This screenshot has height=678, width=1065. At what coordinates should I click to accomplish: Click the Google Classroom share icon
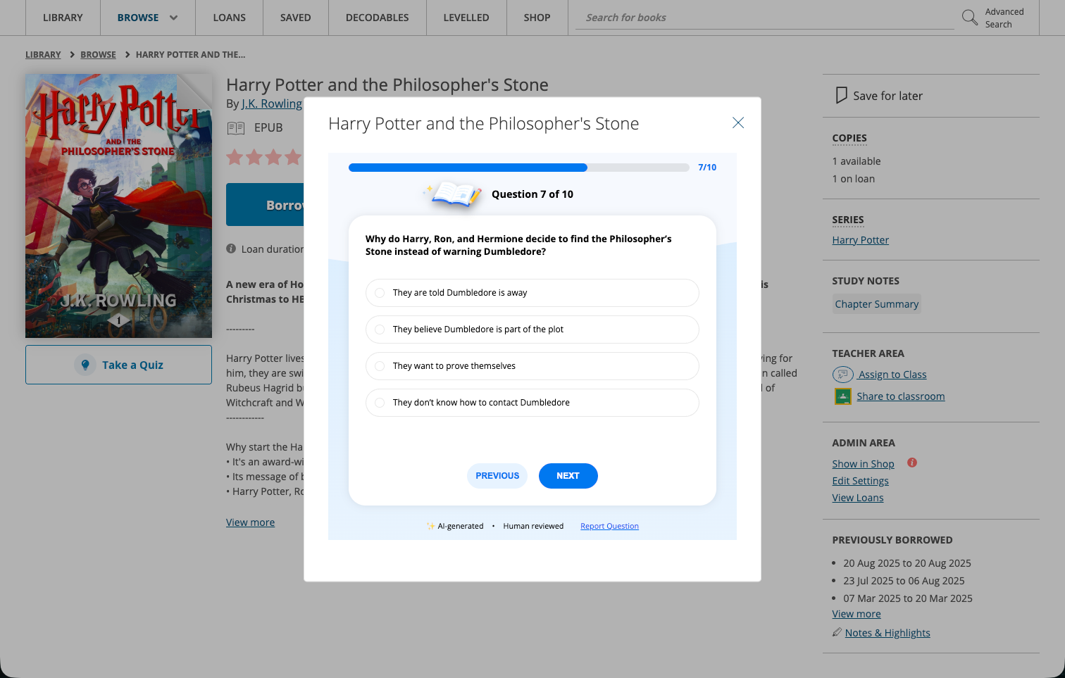pos(842,396)
